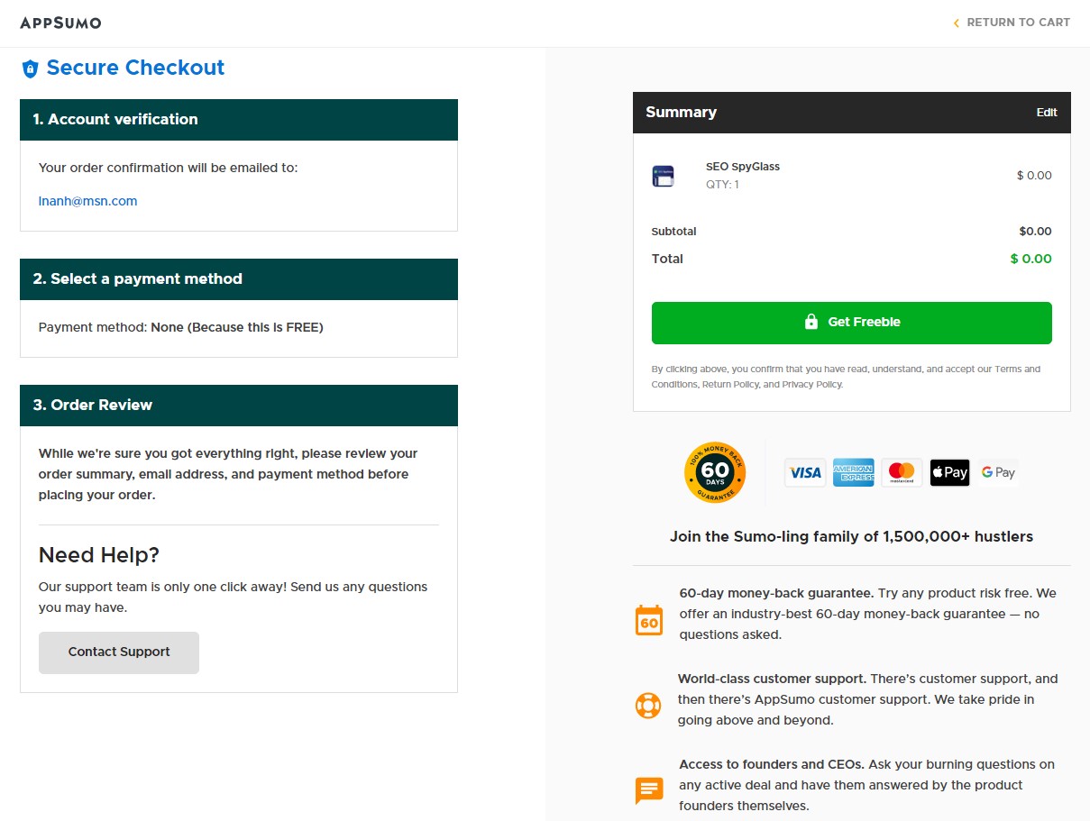This screenshot has width=1090, height=821.
Task: Click the green $ 0.00 total amount
Action: [1030, 259]
